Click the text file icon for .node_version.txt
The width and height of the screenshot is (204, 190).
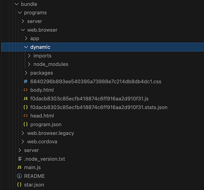coord(20,159)
